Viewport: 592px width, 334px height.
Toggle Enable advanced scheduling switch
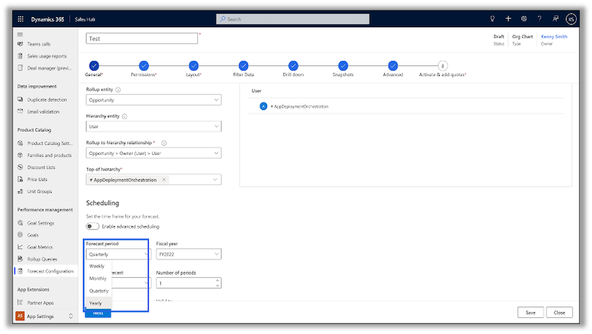[x=93, y=226]
